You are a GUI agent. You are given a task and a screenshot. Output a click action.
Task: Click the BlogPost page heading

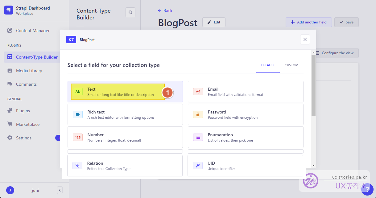coord(178,23)
